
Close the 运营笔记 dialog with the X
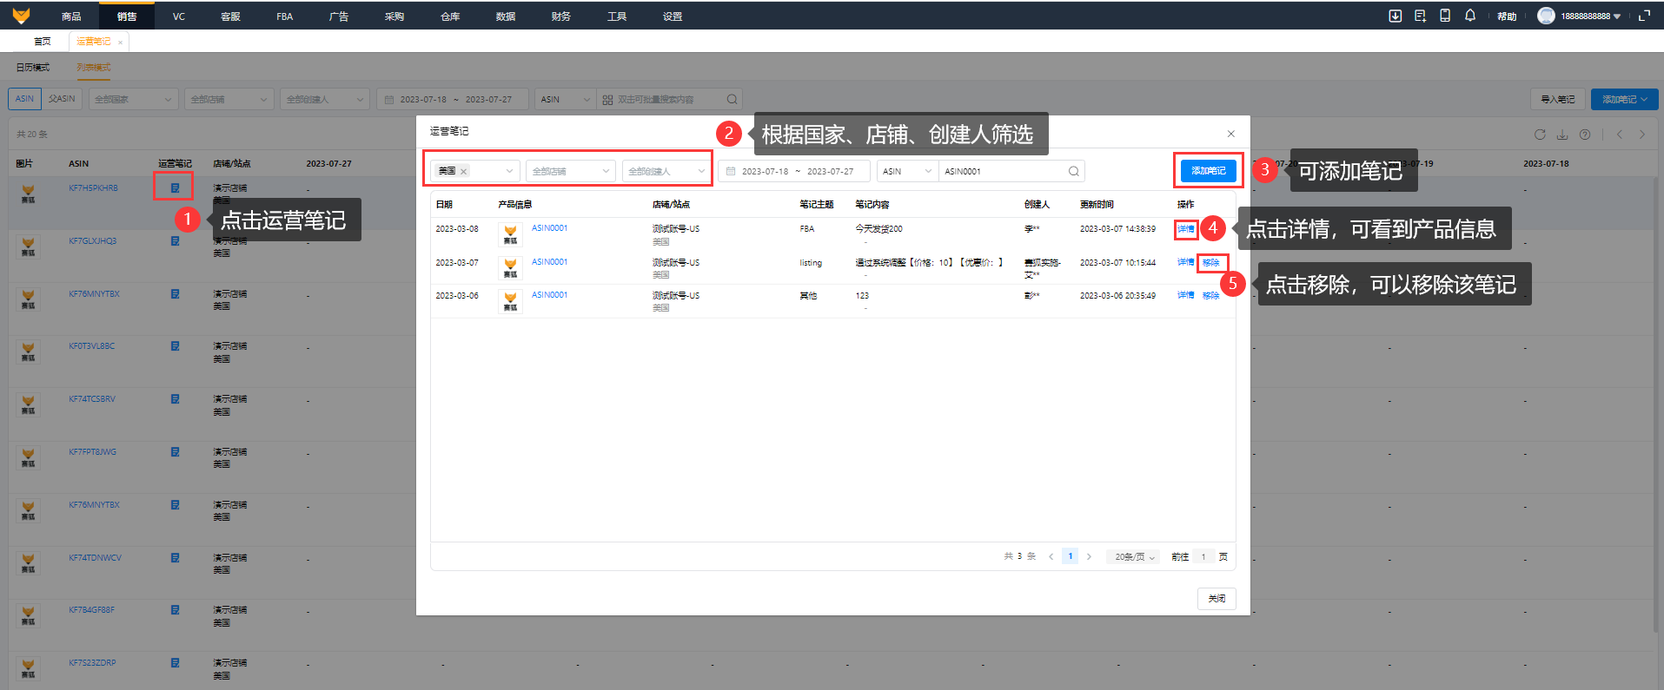[x=1231, y=134]
